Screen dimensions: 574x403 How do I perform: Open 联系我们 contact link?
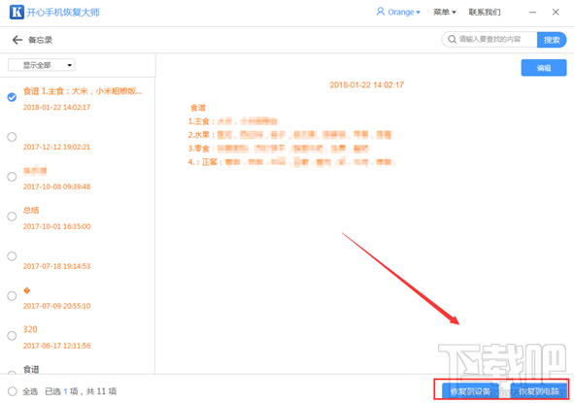click(485, 12)
